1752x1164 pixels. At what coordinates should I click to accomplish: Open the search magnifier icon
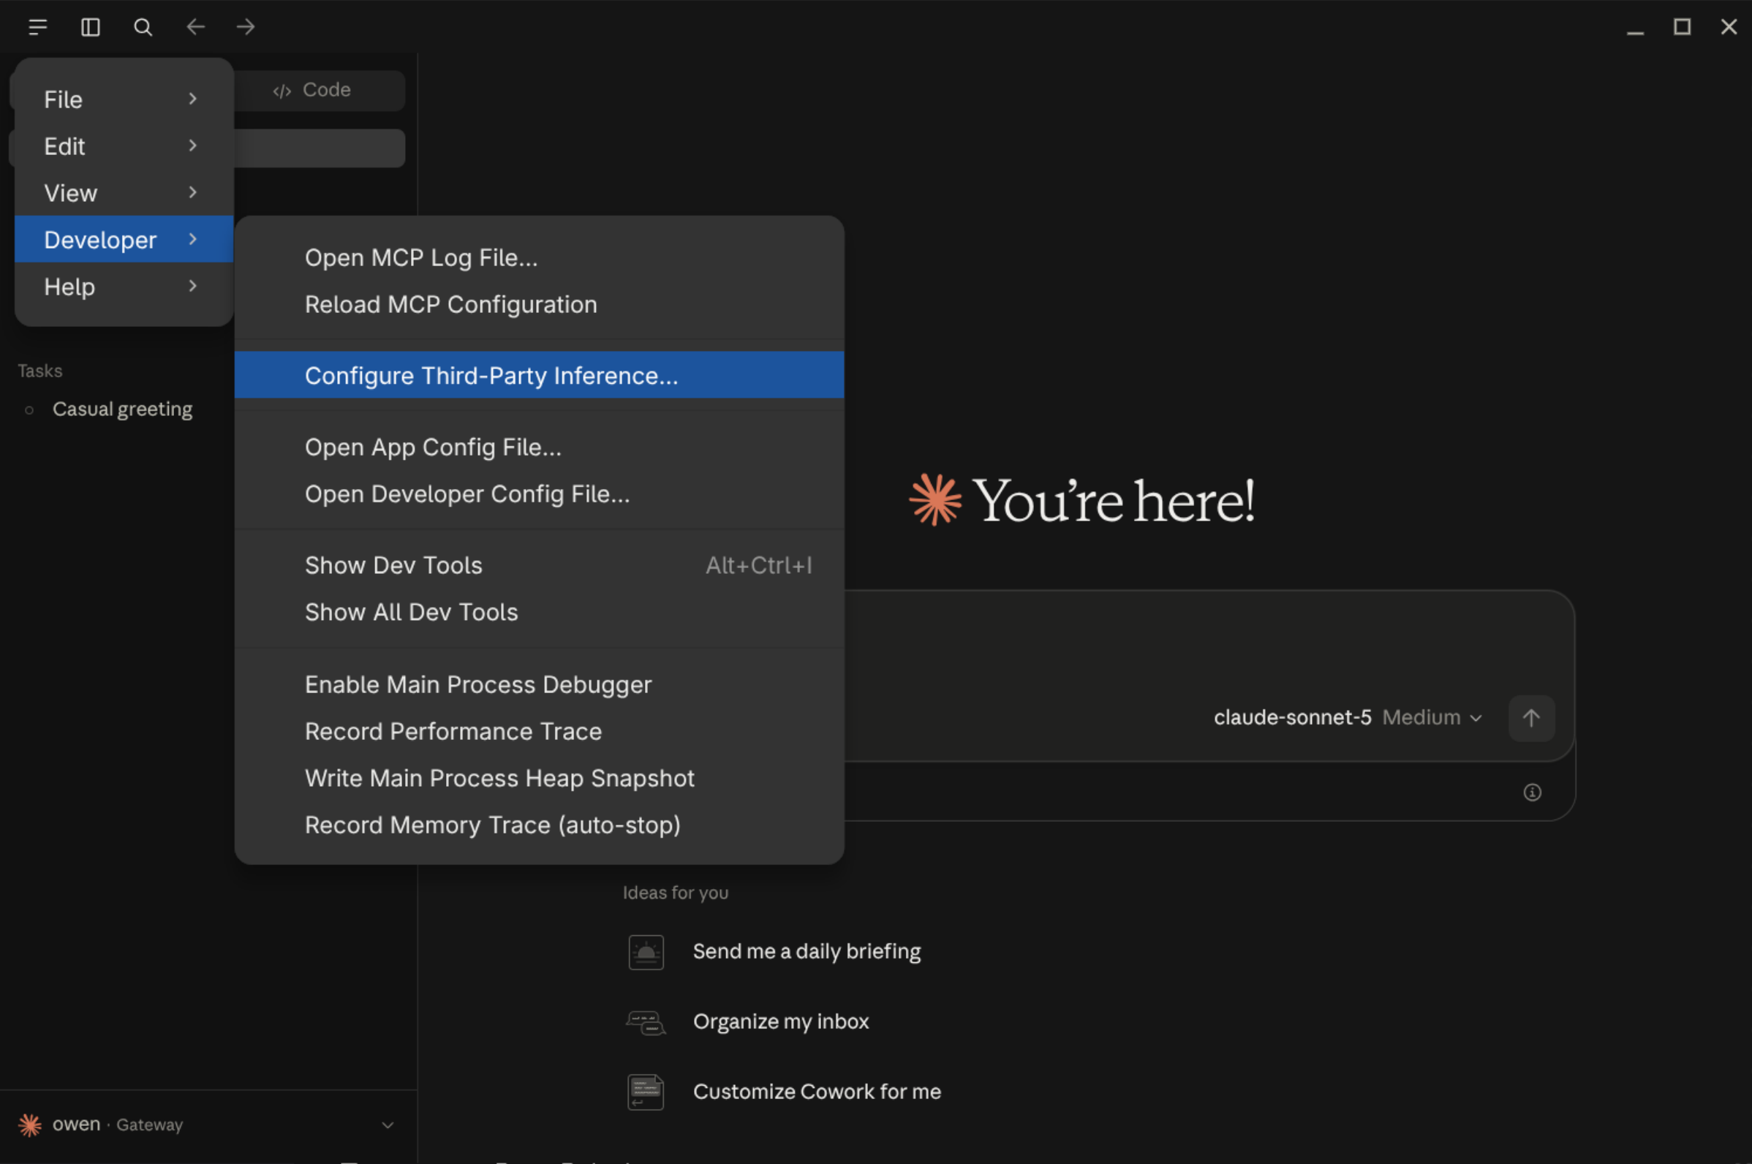[x=143, y=28]
